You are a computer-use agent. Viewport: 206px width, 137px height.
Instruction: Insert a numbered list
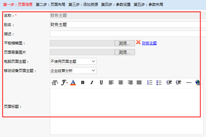click(150, 83)
